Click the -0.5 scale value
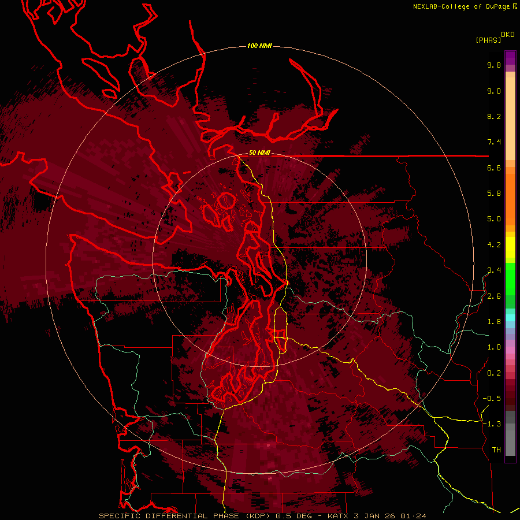The width and height of the screenshot is (520, 520). coord(492,399)
